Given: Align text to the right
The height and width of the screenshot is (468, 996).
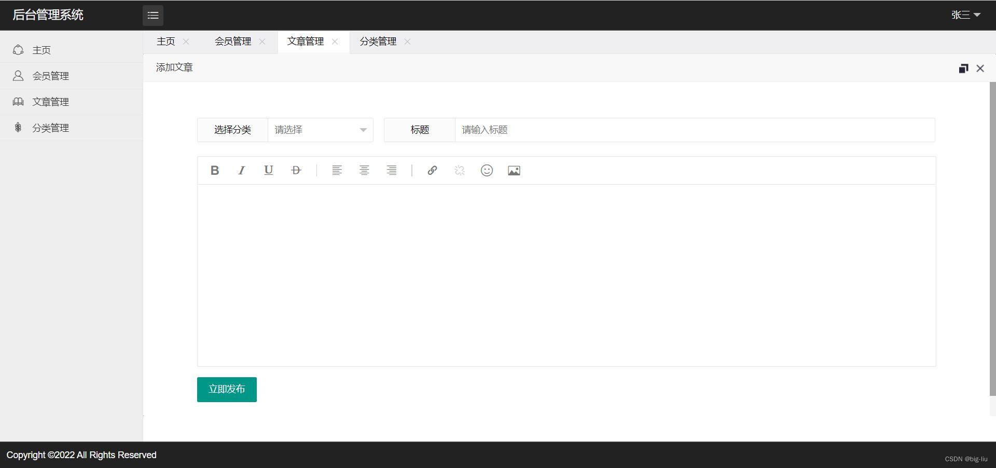Looking at the screenshot, I should [x=392, y=170].
